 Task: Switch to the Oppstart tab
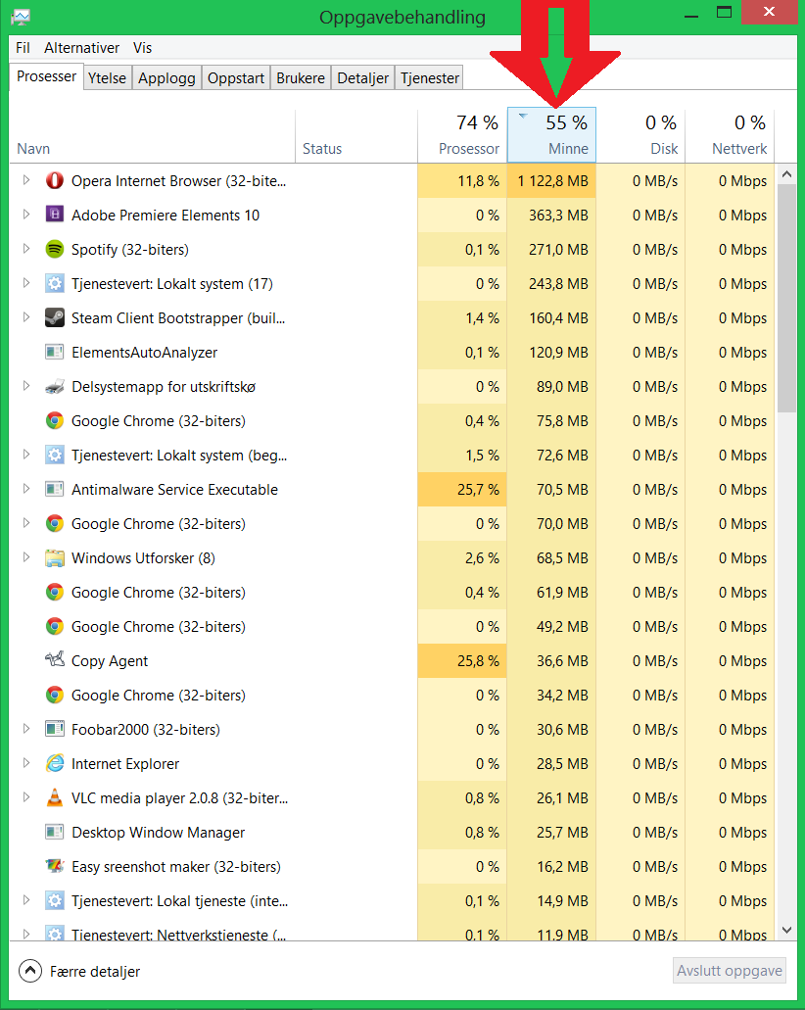tap(236, 78)
